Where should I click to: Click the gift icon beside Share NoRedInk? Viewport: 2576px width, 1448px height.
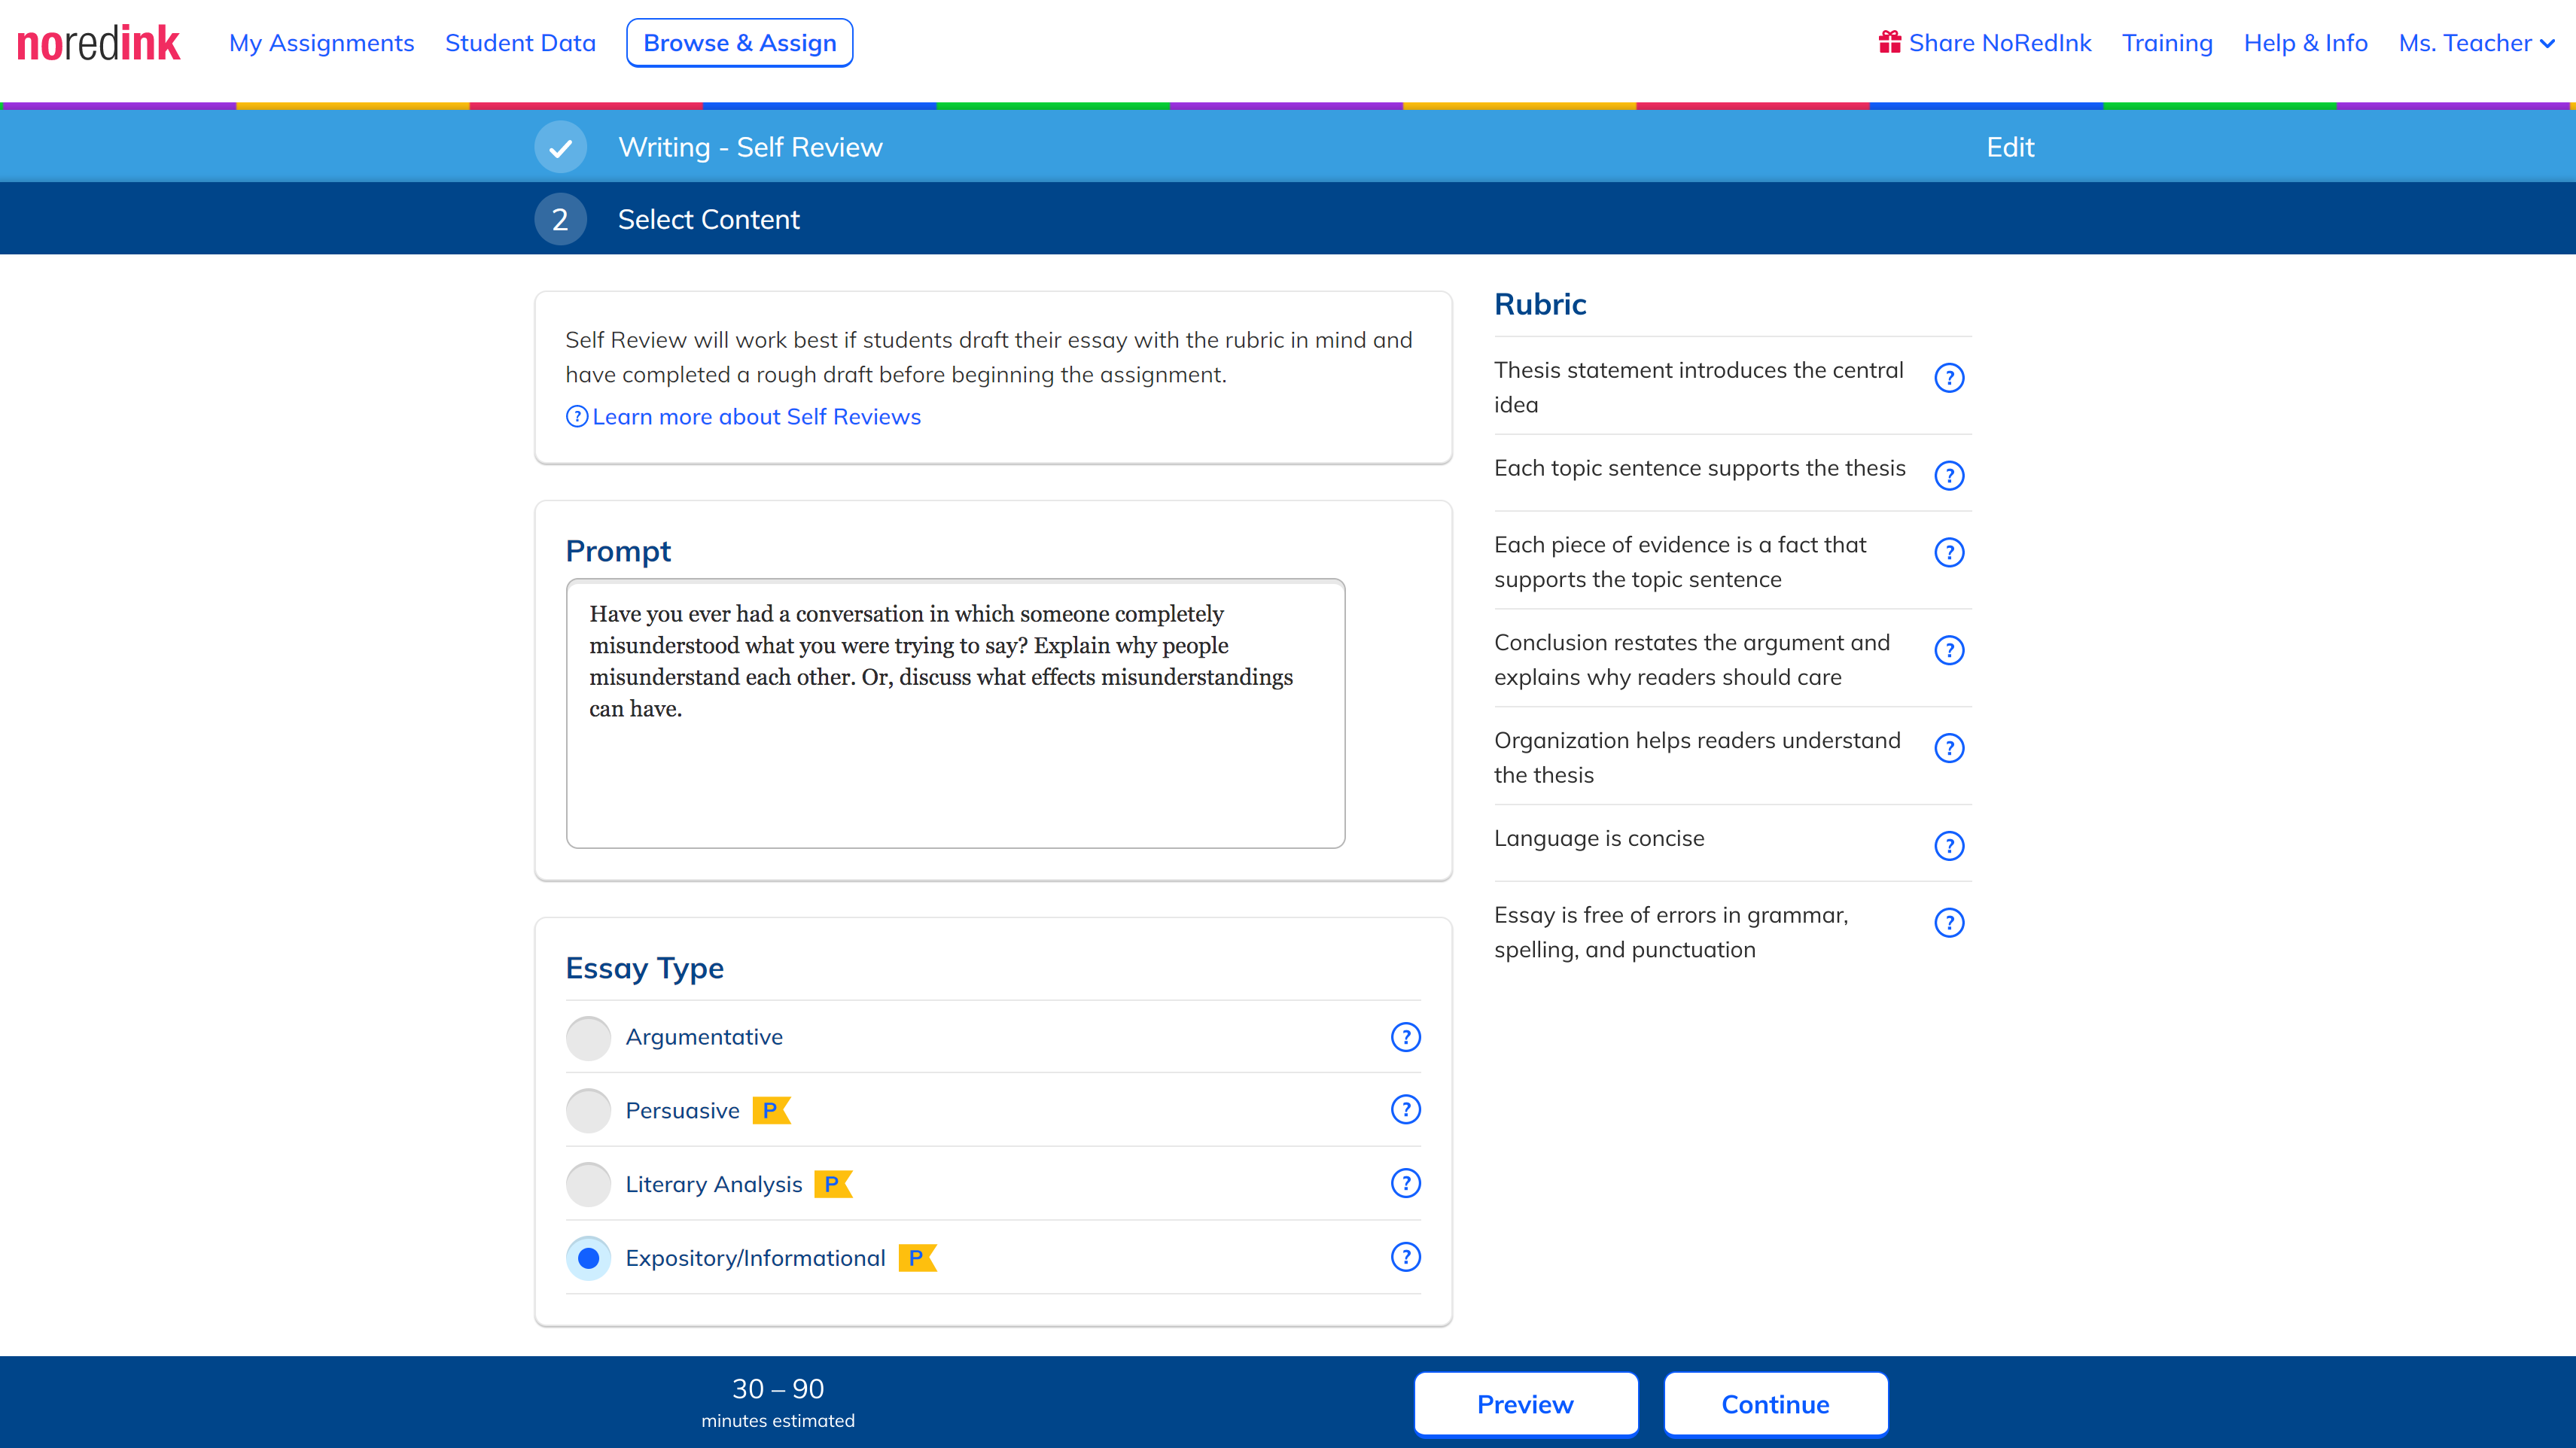click(x=1889, y=42)
